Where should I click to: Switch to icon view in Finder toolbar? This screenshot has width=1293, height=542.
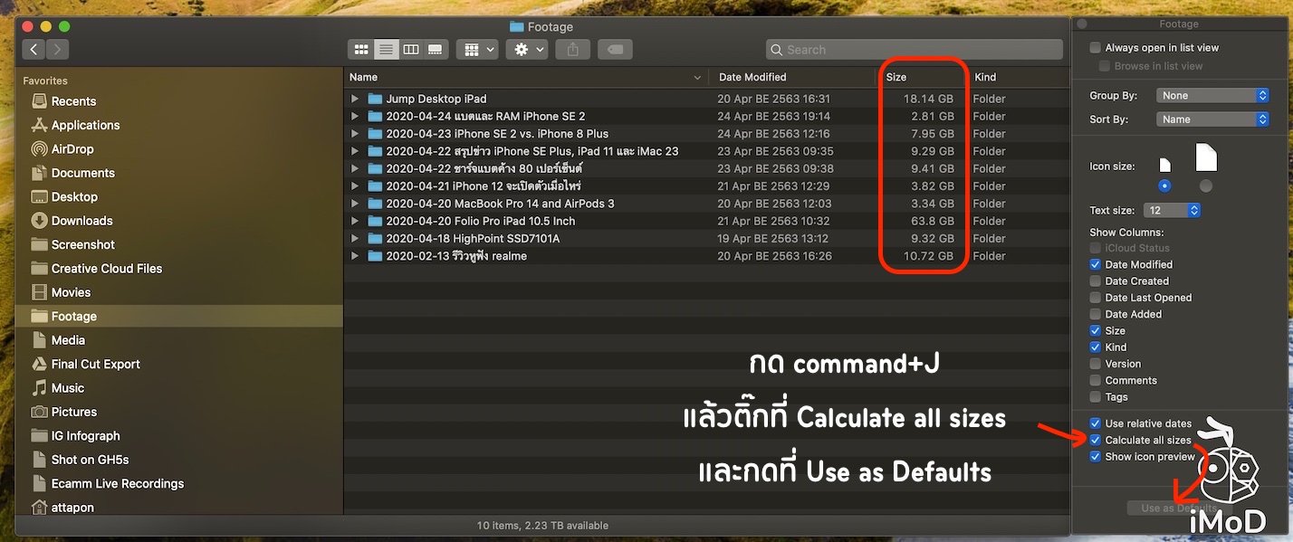click(361, 50)
